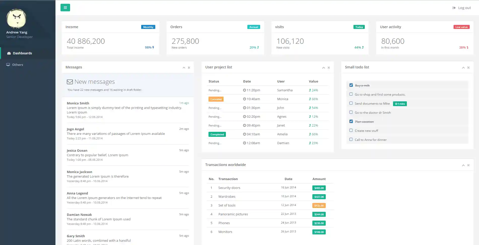
Task: Open the Dashboards sidebar menu
Action: (22, 53)
